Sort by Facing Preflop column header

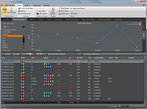[x=100, y=58]
